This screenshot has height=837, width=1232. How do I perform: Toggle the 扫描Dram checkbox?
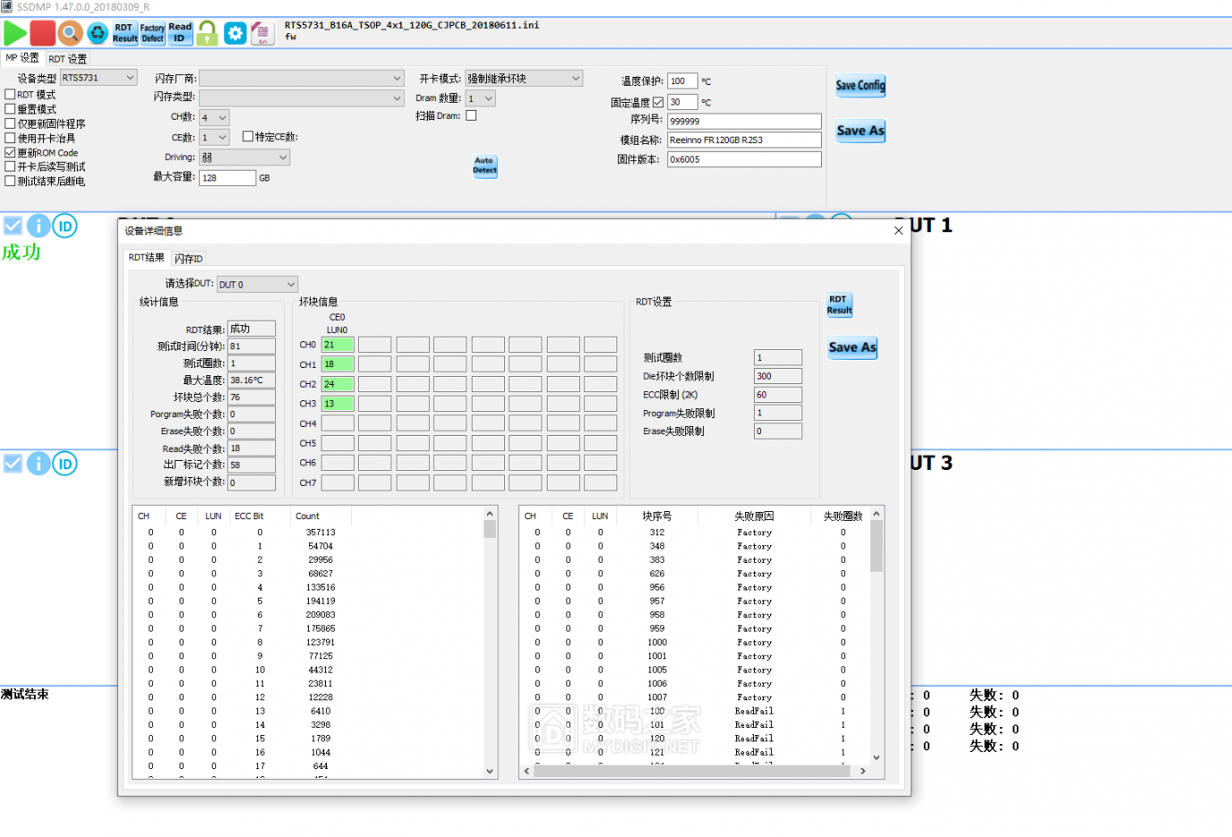pos(471,115)
